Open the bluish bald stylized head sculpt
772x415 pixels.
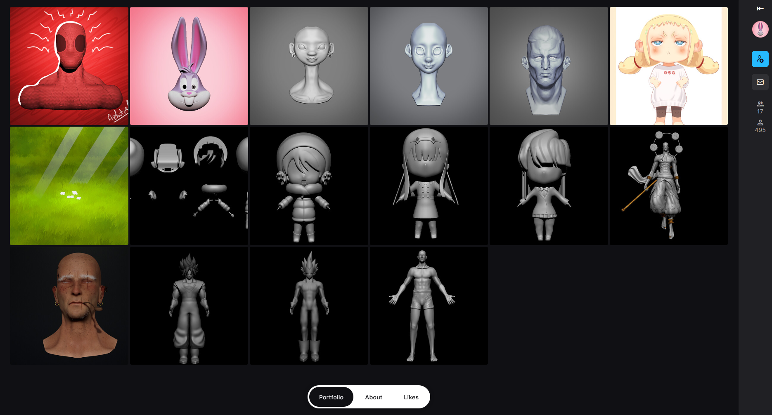(x=429, y=66)
